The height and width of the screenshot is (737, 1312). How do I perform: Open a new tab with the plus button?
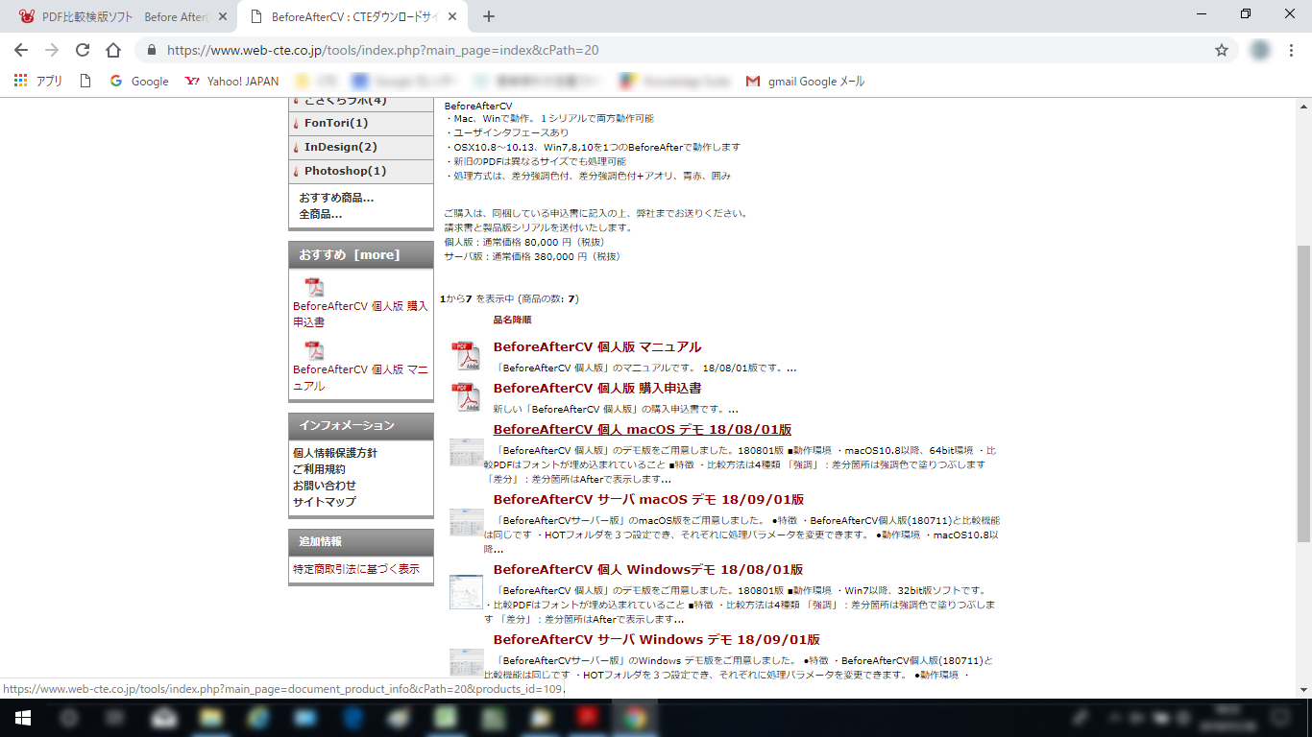pyautogui.click(x=489, y=16)
